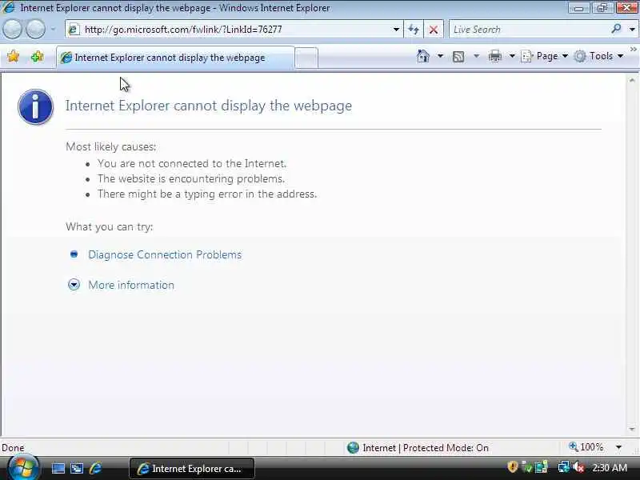
Task: Open the recent pages dropdown next to Forward
Action: 53,30
